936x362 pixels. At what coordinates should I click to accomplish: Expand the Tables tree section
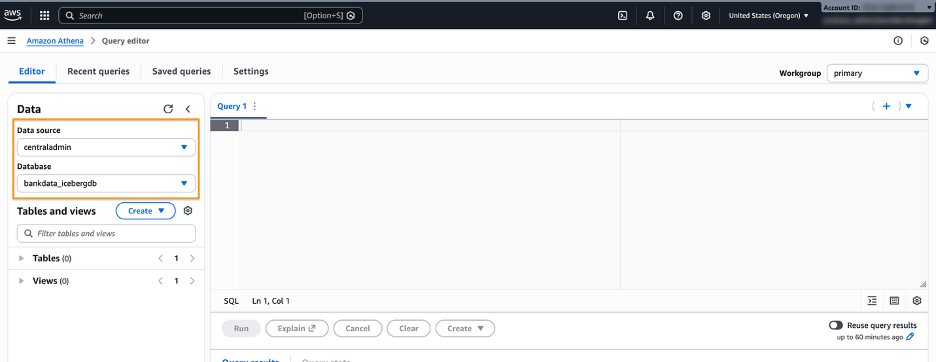22,259
